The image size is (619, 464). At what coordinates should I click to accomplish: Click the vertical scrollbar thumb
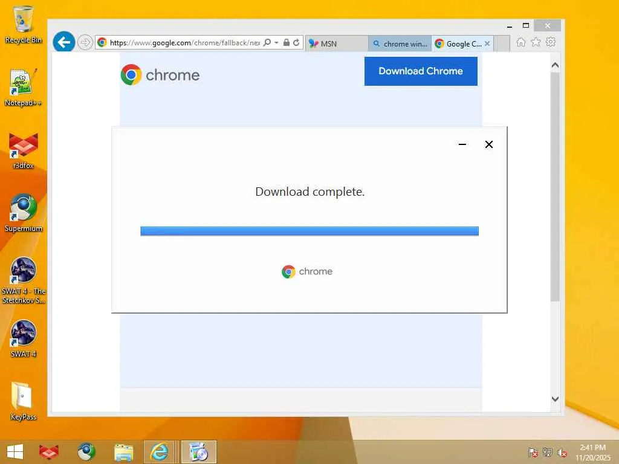pyautogui.click(x=555, y=187)
